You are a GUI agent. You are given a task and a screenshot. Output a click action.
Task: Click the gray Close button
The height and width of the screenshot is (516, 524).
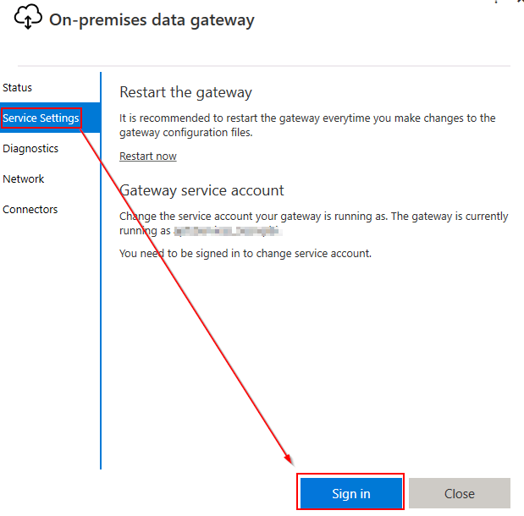(459, 493)
